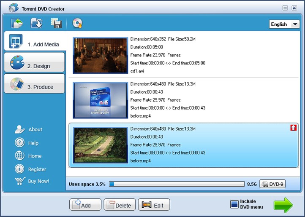
Task: Click the Torrent DVD Creator logo icon
Action: coord(14,8)
